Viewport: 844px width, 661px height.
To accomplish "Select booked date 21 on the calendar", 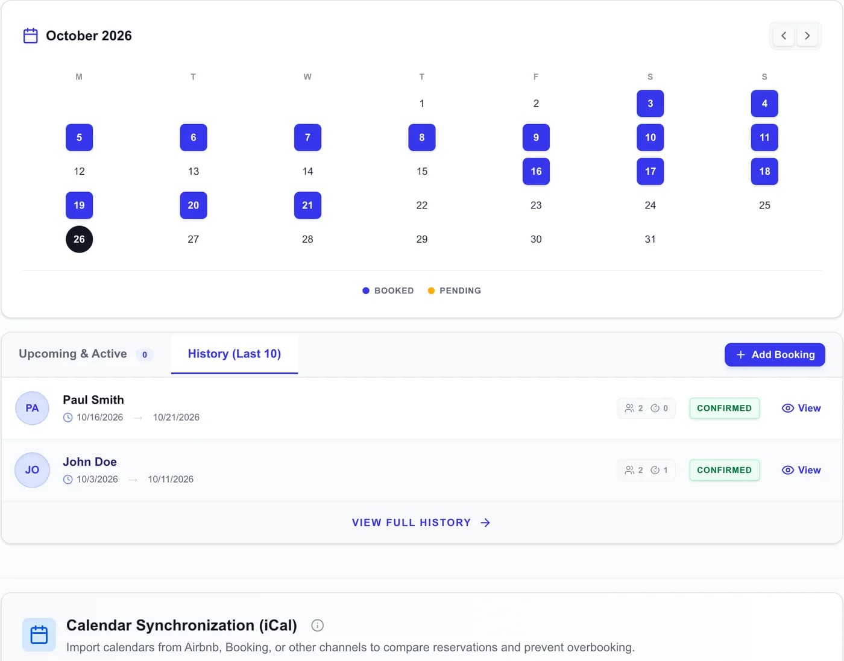I will (x=307, y=205).
